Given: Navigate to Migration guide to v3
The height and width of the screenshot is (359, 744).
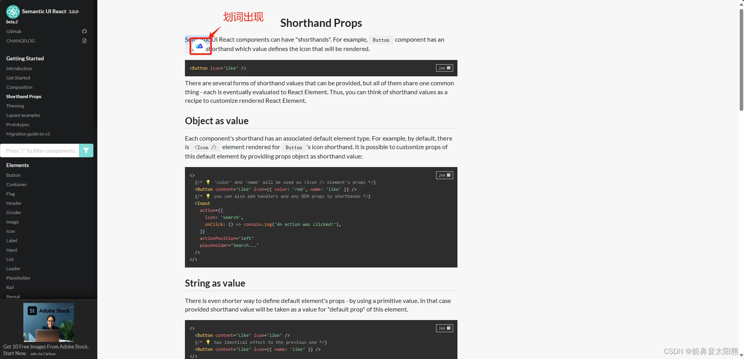Looking at the screenshot, I should pyautogui.click(x=28, y=134).
